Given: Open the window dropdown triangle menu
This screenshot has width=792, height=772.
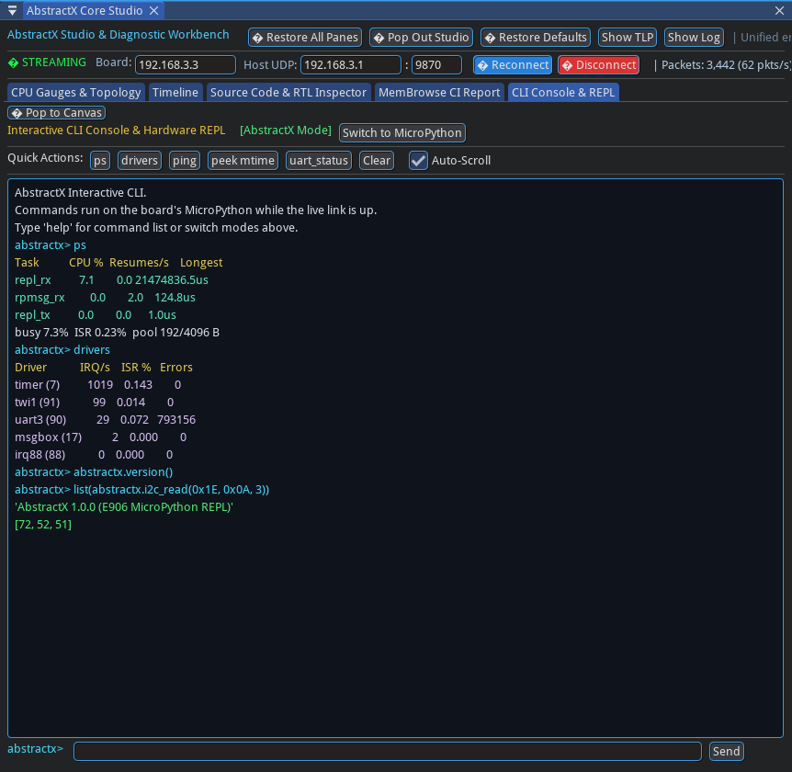Looking at the screenshot, I should (x=12, y=10).
